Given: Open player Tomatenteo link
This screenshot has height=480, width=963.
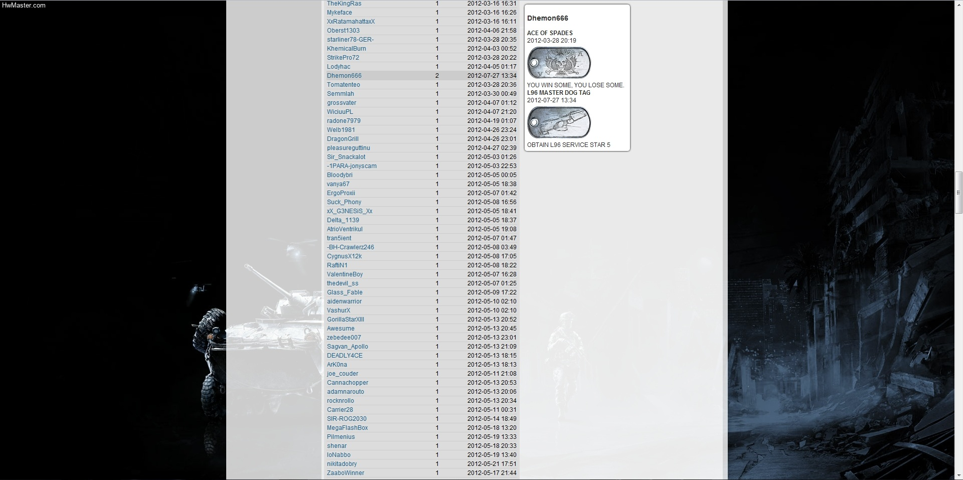Looking at the screenshot, I should click(344, 85).
